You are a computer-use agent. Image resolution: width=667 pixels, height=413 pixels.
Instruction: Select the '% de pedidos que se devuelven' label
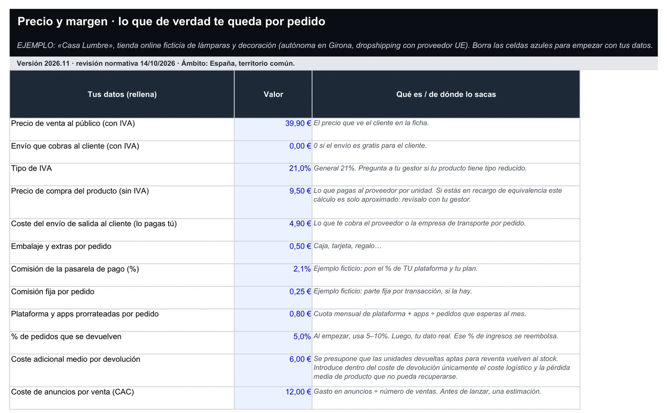[x=66, y=336]
